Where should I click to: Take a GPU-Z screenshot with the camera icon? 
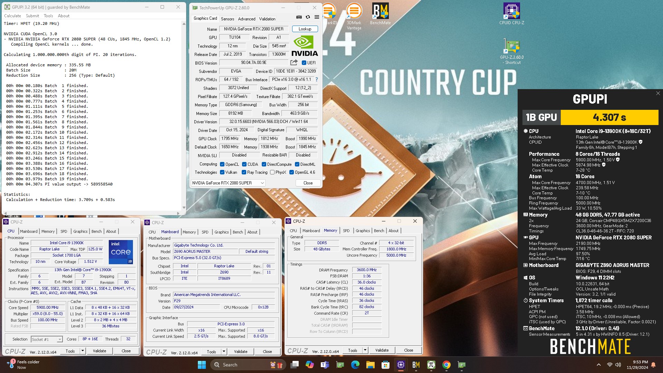[299, 17]
